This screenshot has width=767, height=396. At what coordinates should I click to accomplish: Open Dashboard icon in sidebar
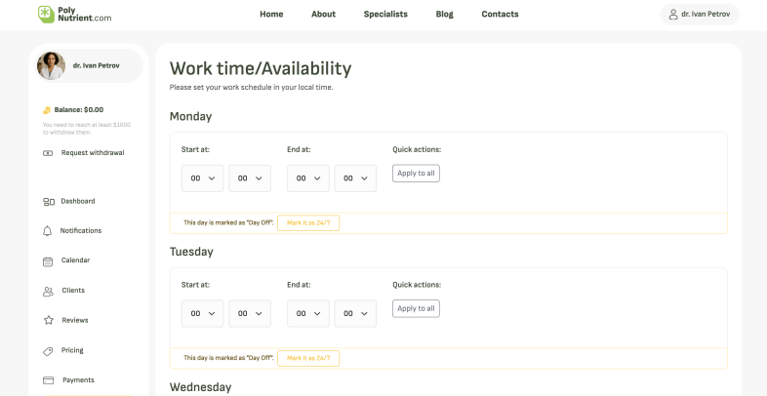point(49,202)
